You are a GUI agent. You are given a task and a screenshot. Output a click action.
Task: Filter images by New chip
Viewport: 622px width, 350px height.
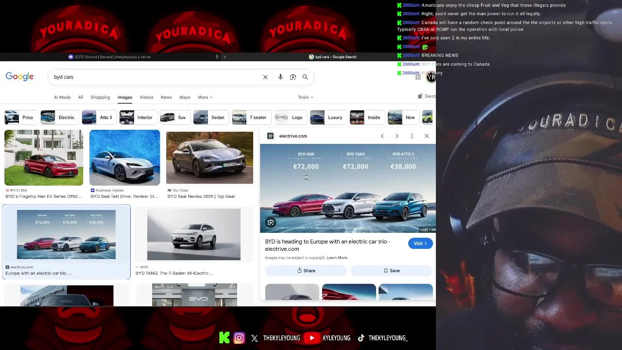403,118
